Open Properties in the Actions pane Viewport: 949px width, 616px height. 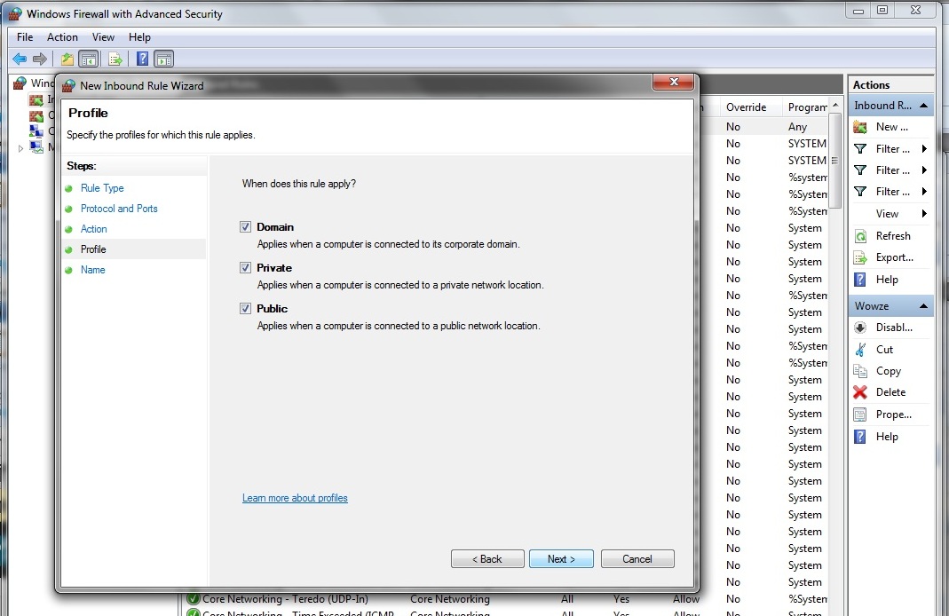892,415
